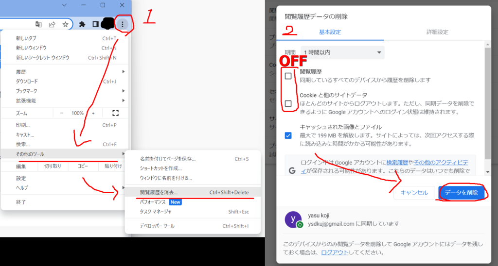The width and height of the screenshot is (498, 266).
Task: Click the three-dot Chrome menu button
Action: click(x=123, y=24)
